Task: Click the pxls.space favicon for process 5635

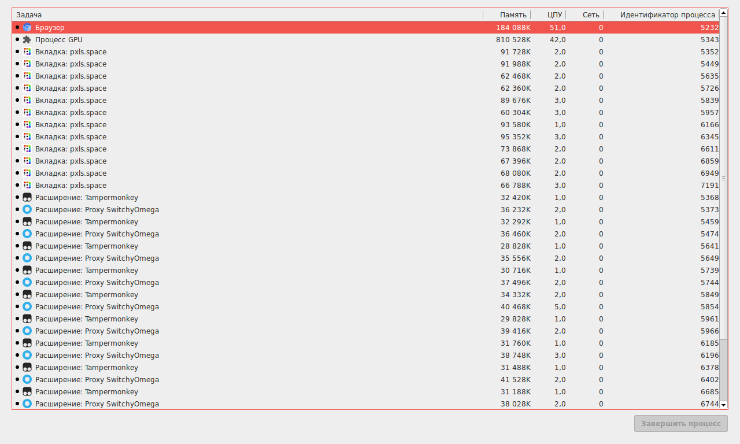Action: 27,76
